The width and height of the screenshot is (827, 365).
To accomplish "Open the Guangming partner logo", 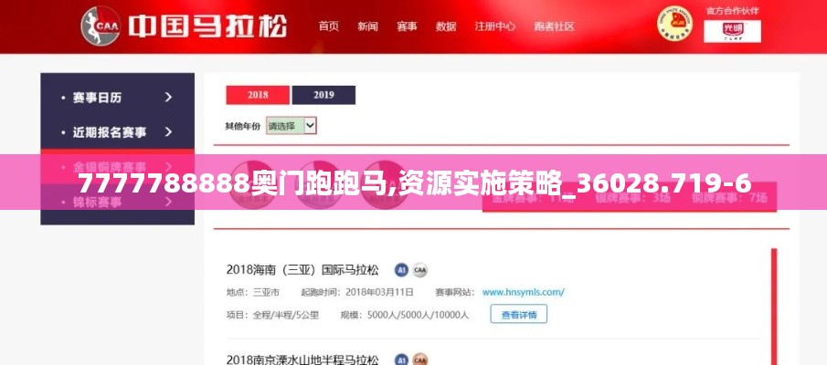I will pos(732,32).
